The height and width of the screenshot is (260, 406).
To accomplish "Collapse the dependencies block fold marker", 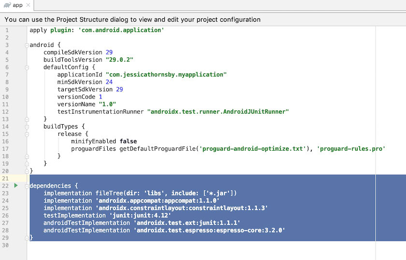I will 27,186.
